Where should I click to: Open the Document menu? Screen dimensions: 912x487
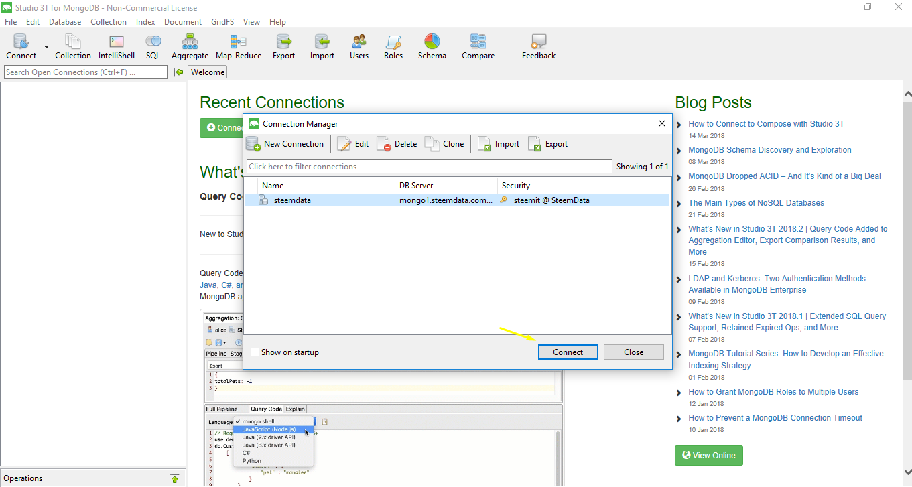183,22
